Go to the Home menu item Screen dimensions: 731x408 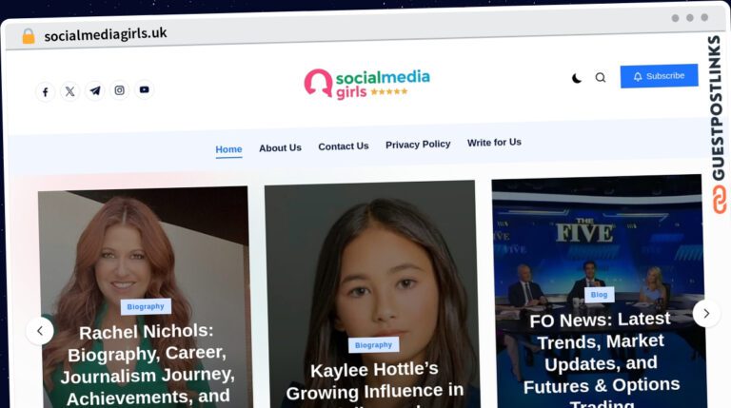pyautogui.click(x=228, y=149)
